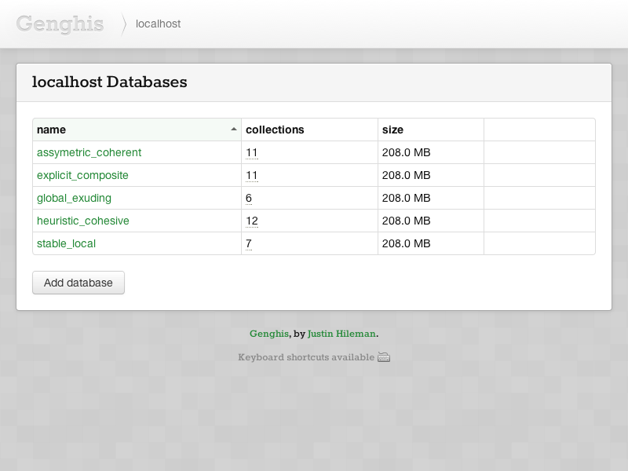
Task: Click the localhost breadcrumb
Action: tap(158, 24)
